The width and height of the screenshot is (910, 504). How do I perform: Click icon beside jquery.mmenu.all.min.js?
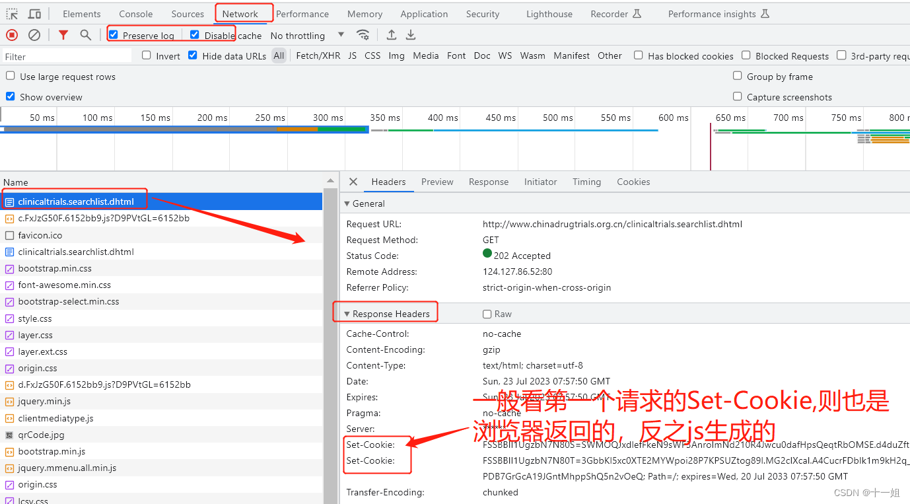click(9, 468)
